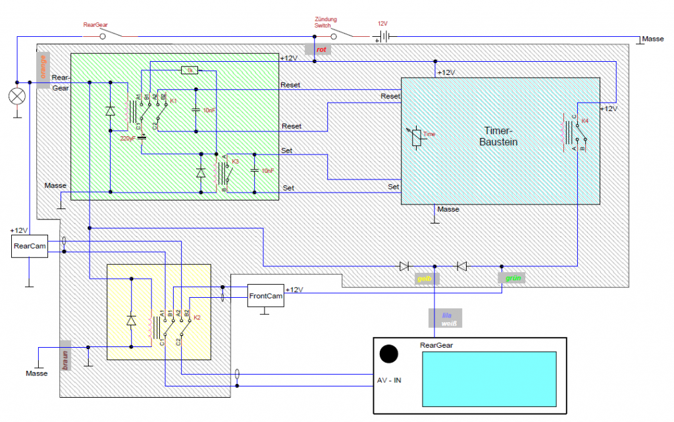Screen dimensions: 674x422
Task: Click the cyan monitor display area
Action: click(490, 378)
